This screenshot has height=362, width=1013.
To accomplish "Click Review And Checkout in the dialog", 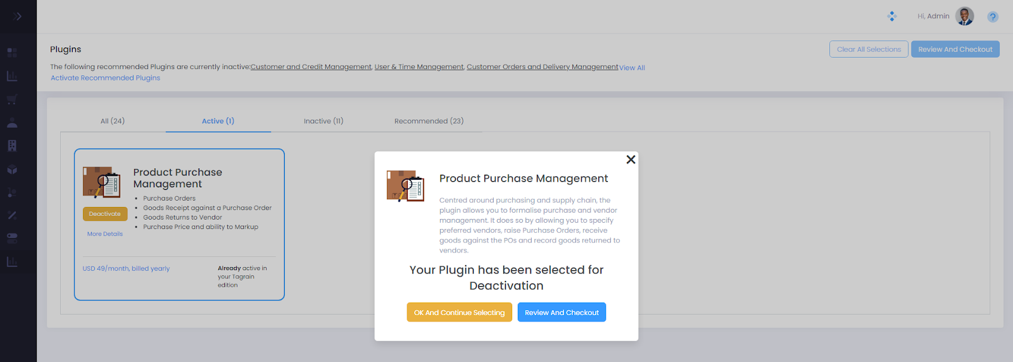I will tap(562, 312).
